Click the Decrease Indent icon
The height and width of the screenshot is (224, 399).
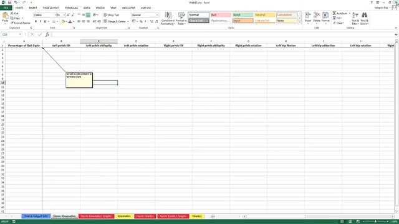[95, 22]
